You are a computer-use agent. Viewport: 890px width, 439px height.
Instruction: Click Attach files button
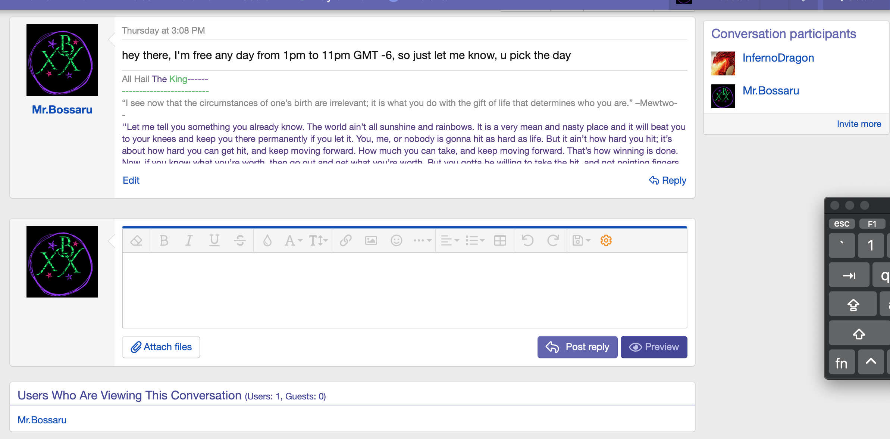161,346
